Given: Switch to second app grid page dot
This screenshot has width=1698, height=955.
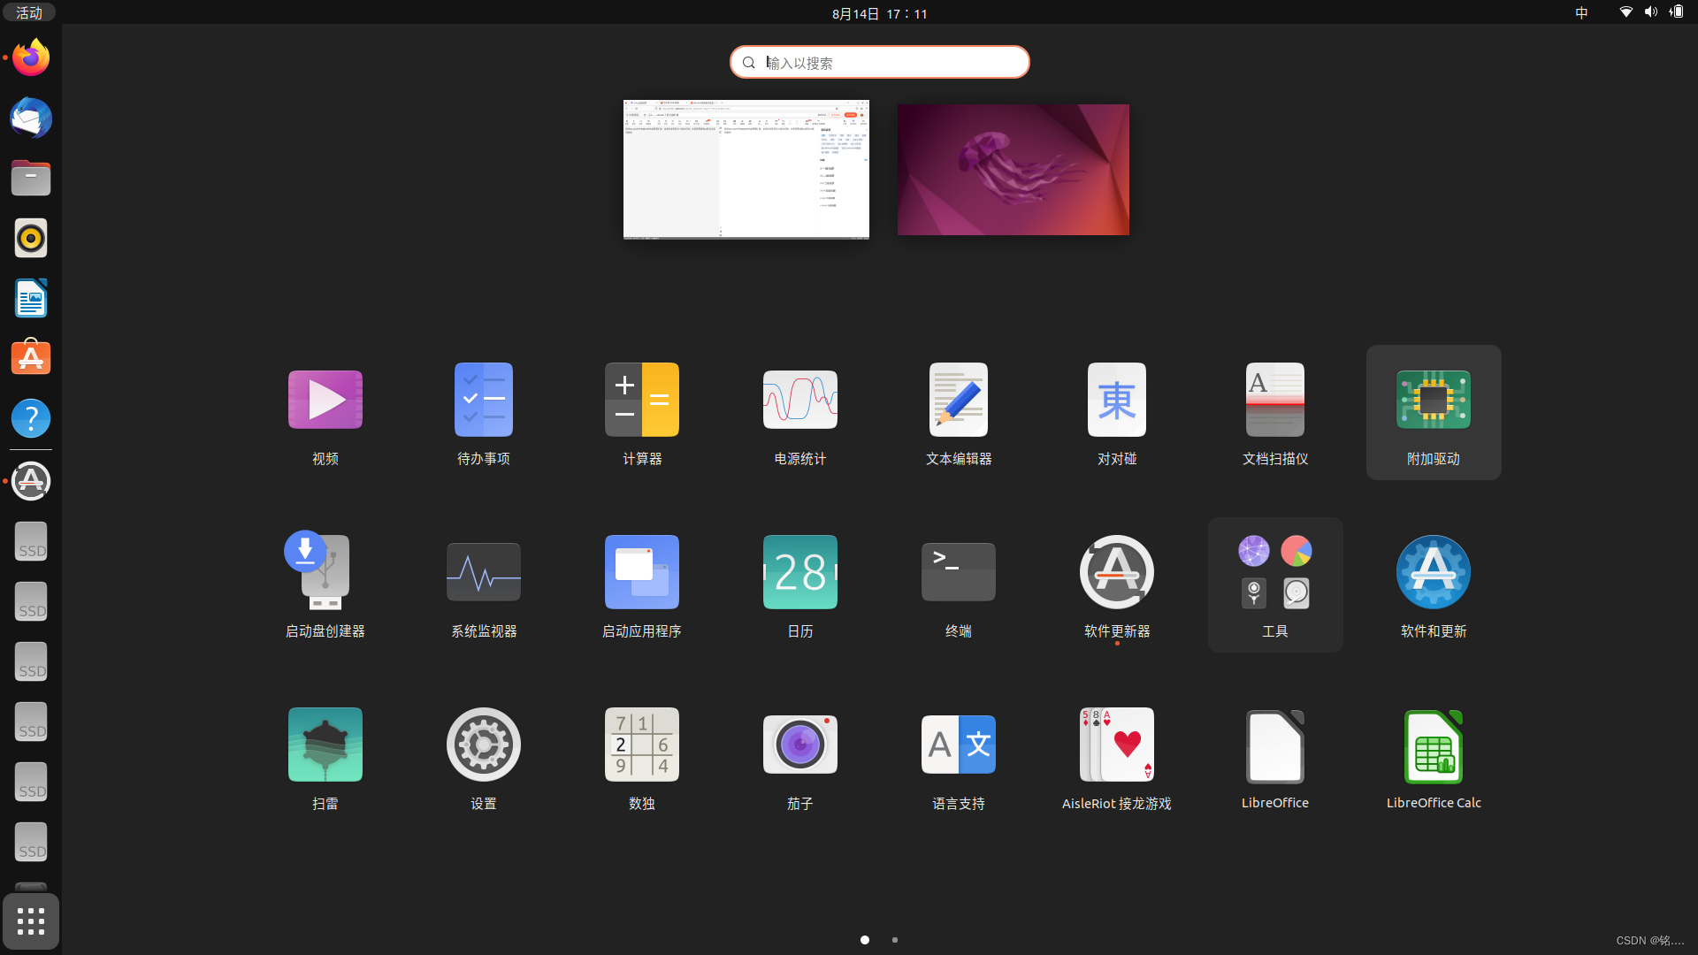Looking at the screenshot, I should point(895,940).
